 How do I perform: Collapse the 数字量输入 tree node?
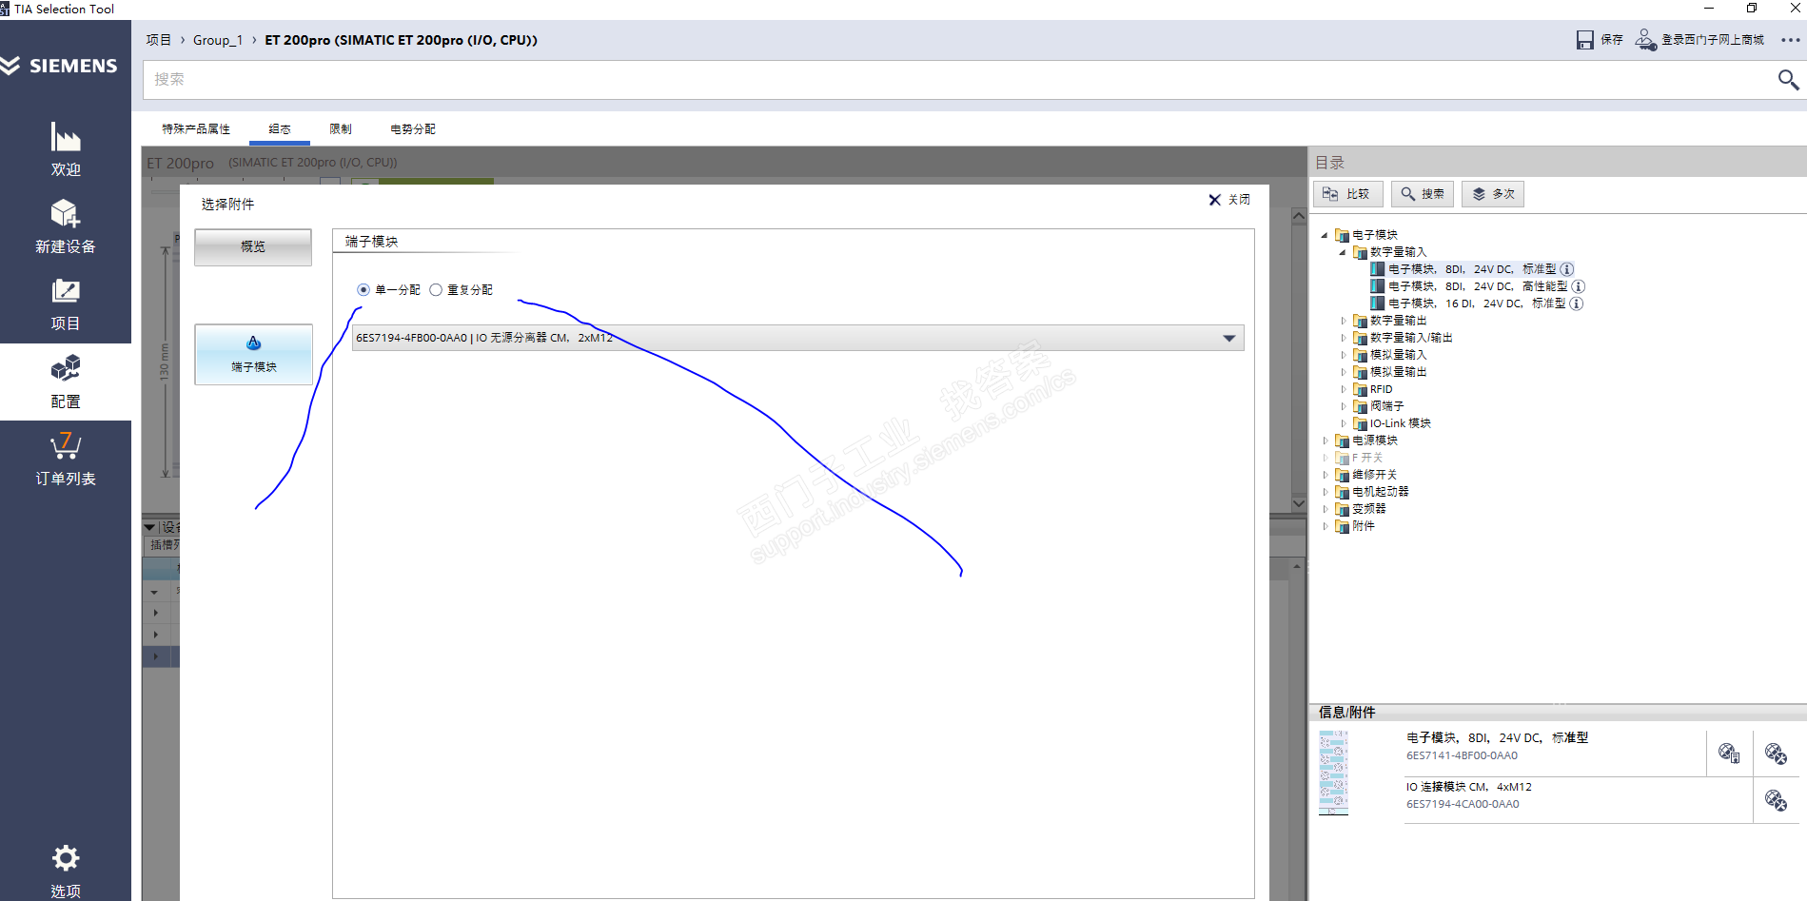1343,252
